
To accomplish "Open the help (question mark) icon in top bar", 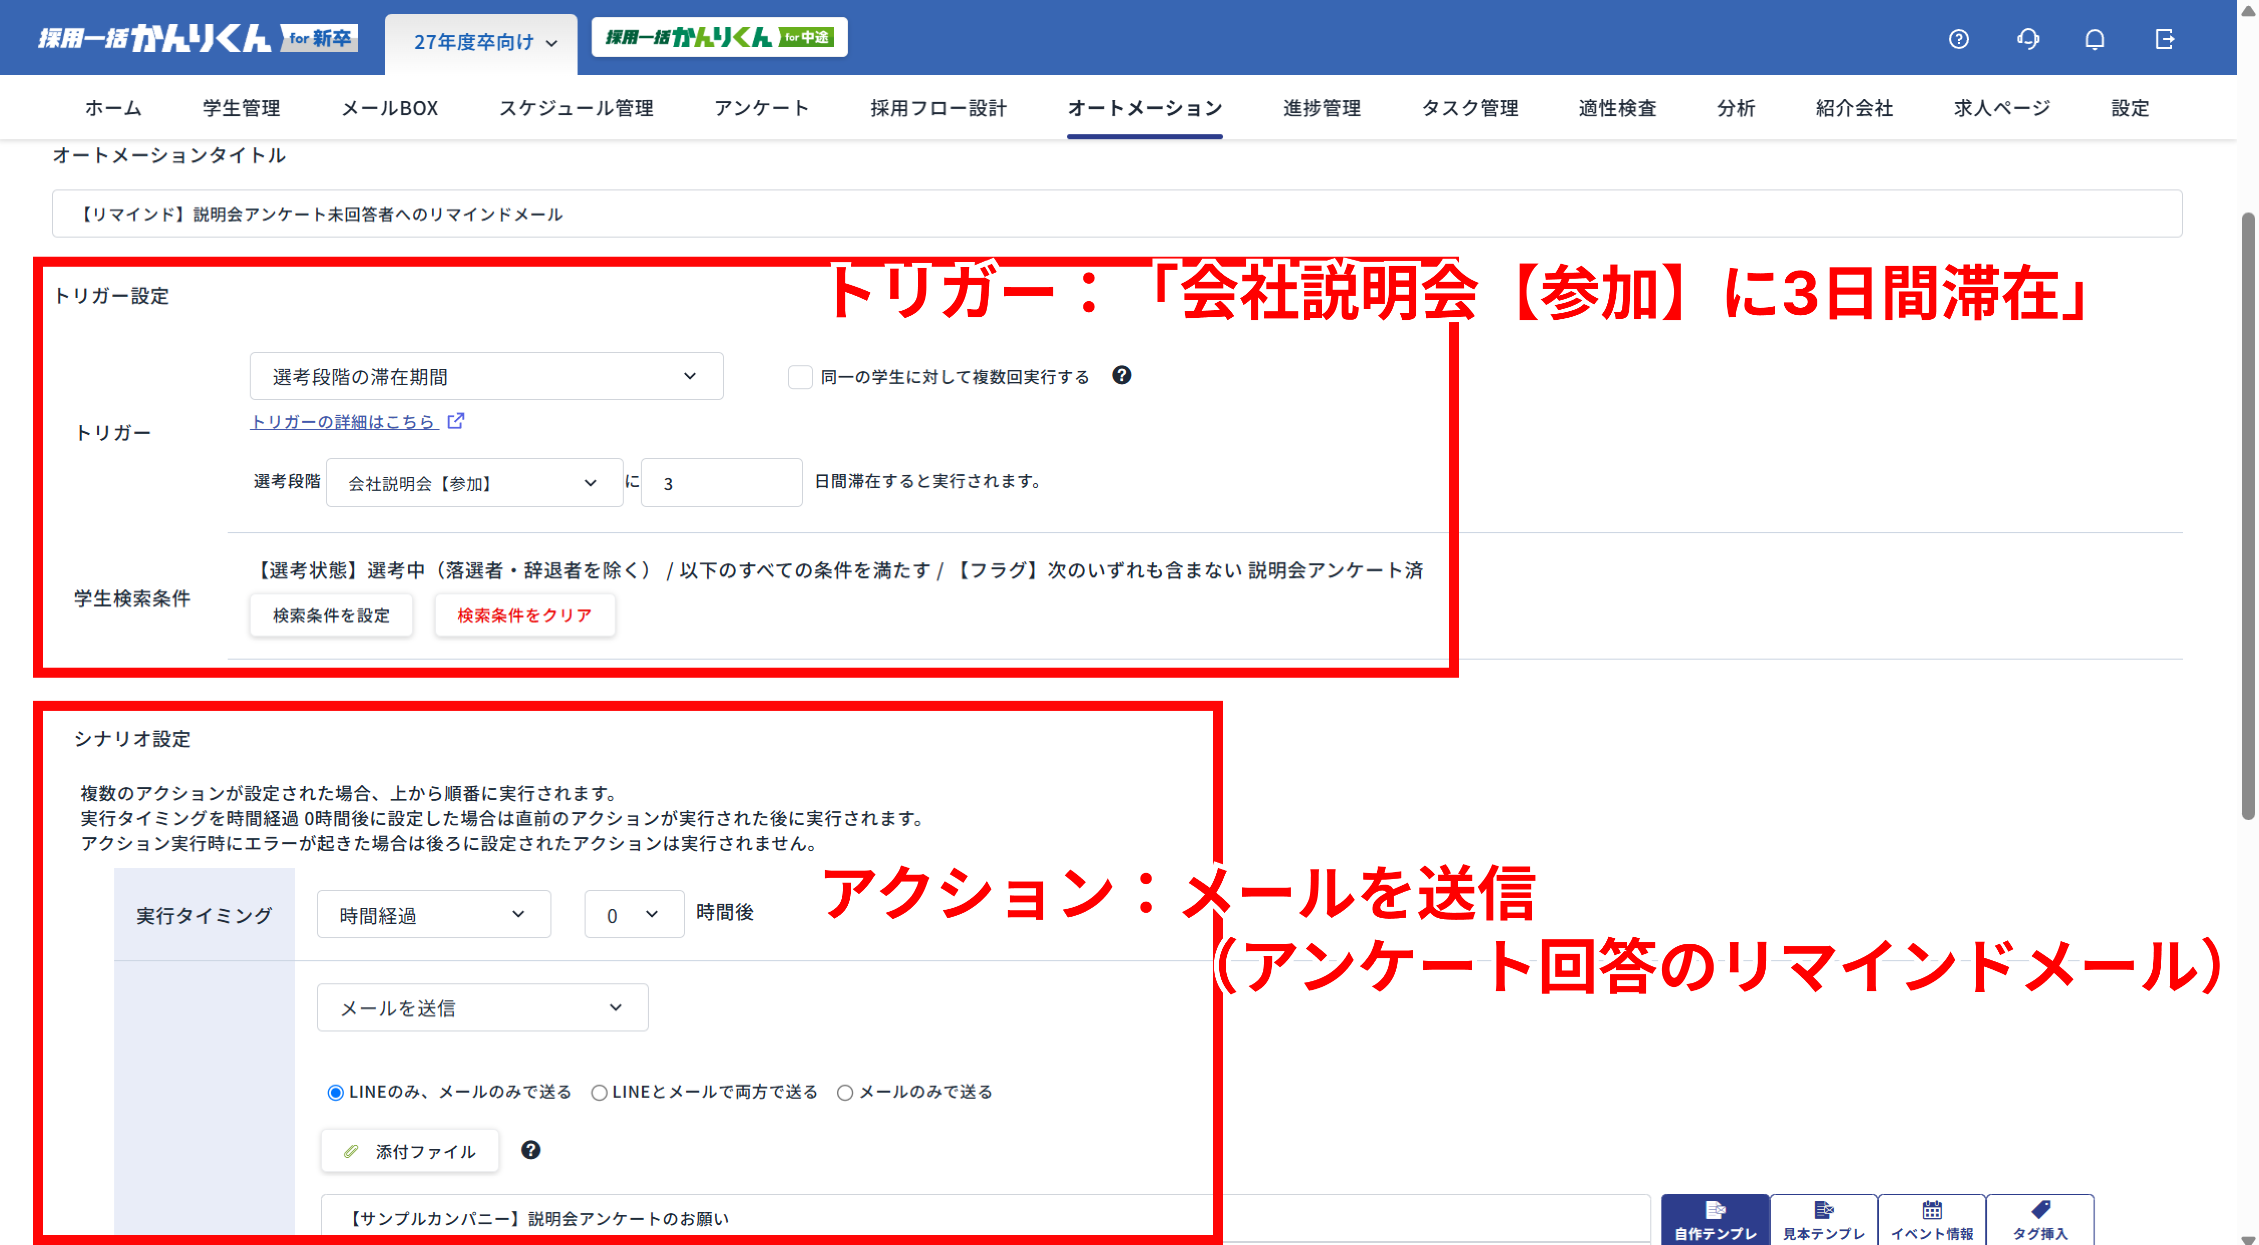I will (1959, 39).
